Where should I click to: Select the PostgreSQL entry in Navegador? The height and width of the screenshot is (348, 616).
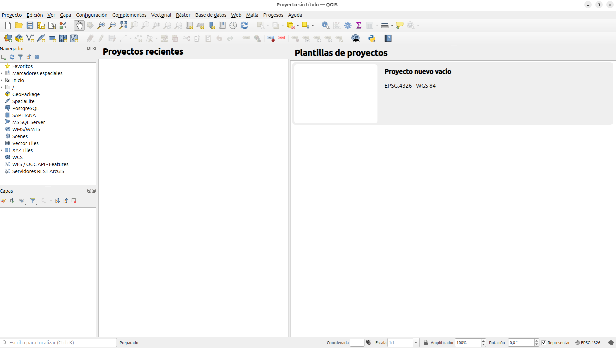point(25,108)
